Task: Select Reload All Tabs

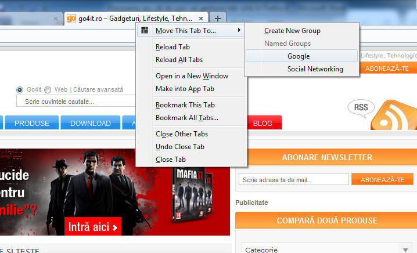Action: coord(179,60)
